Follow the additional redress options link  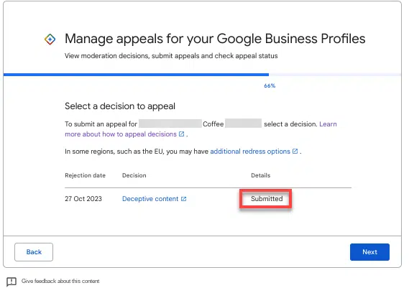click(x=250, y=152)
